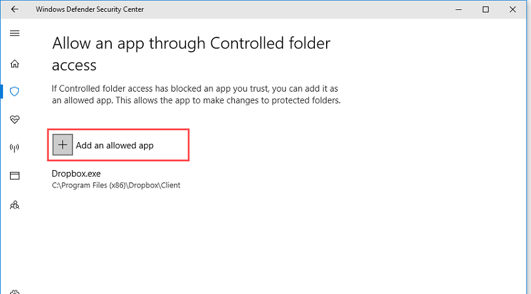This screenshot has height=294, width=531.
Task: Click the blue active indicator beside shield
Action: click(1, 92)
